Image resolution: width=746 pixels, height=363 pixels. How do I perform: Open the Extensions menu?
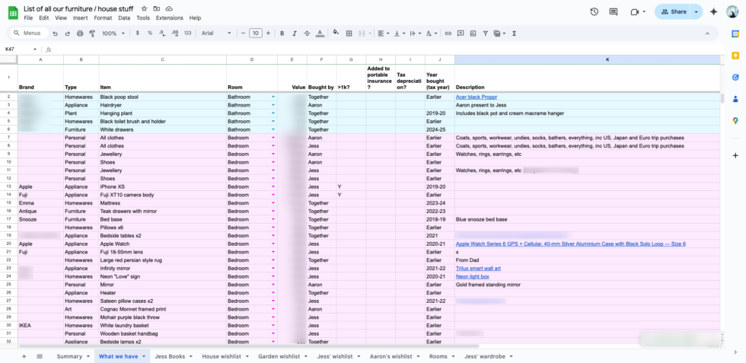click(x=169, y=18)
